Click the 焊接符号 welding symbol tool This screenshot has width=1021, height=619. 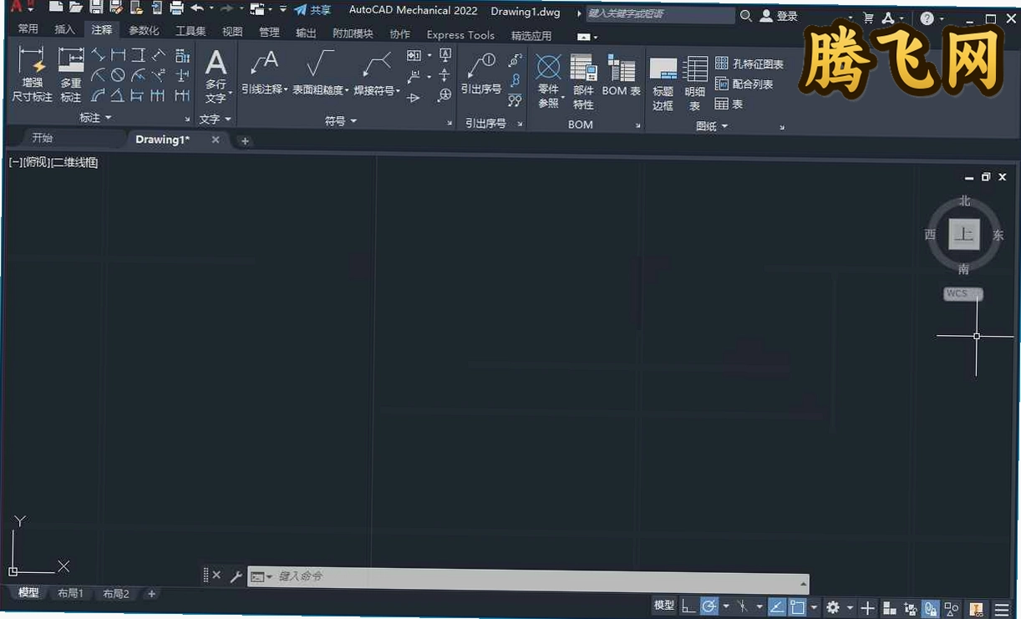click(x=377, y=74)
